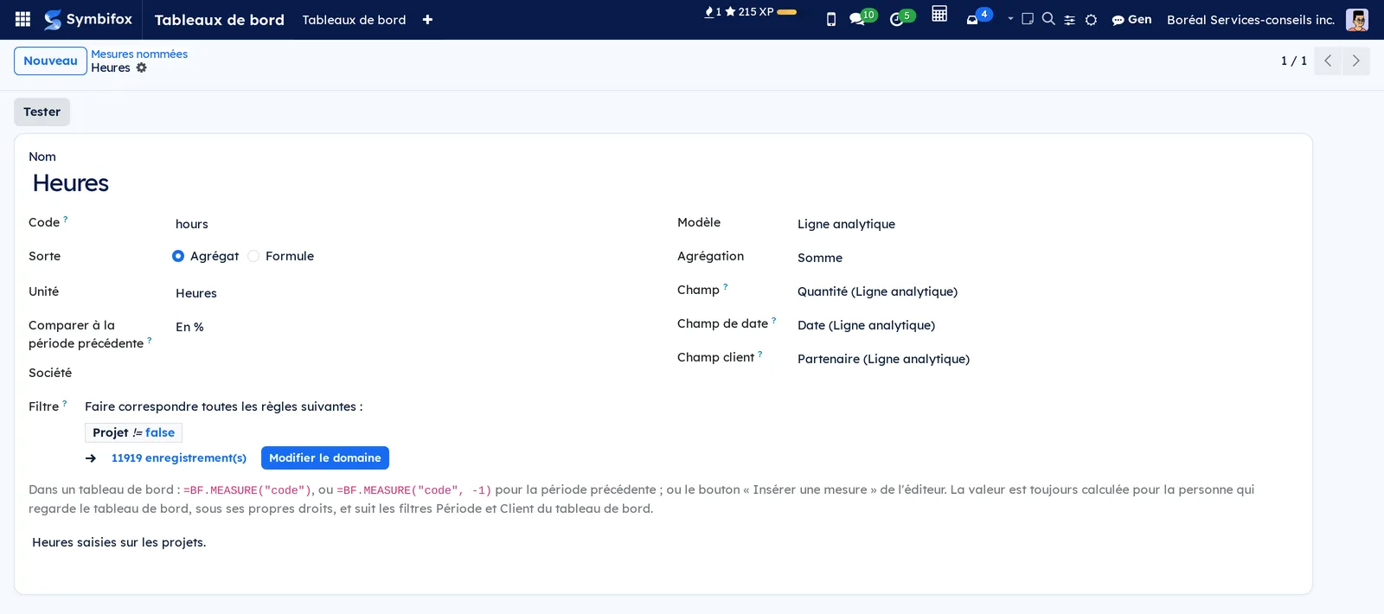Open the sticky note icon
1384x614 pixels.
click(1028, 18)
